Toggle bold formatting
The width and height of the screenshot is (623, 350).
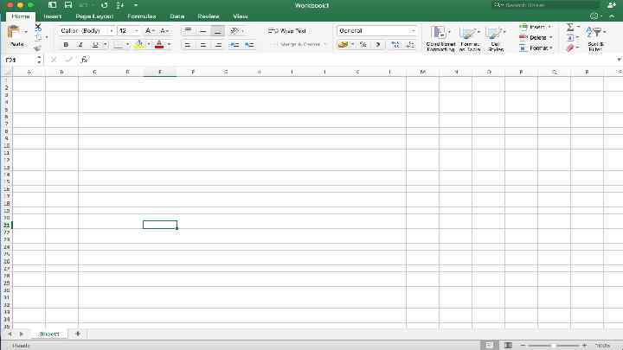pyautogui.click(x=66, y=45)
